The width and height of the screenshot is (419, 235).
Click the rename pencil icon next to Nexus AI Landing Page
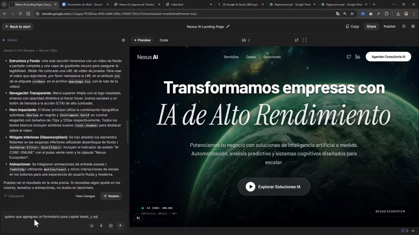pos(228,26)
